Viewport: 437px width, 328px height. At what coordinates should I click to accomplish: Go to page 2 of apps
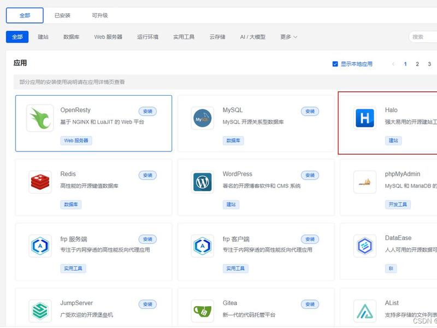pos(417,64)
